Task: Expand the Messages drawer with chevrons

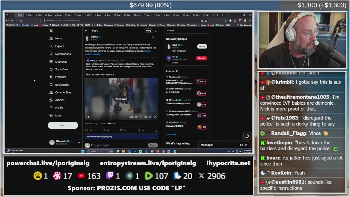Action: pos(246,145)
